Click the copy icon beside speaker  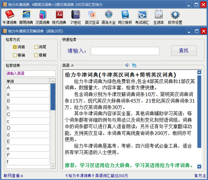134,65
